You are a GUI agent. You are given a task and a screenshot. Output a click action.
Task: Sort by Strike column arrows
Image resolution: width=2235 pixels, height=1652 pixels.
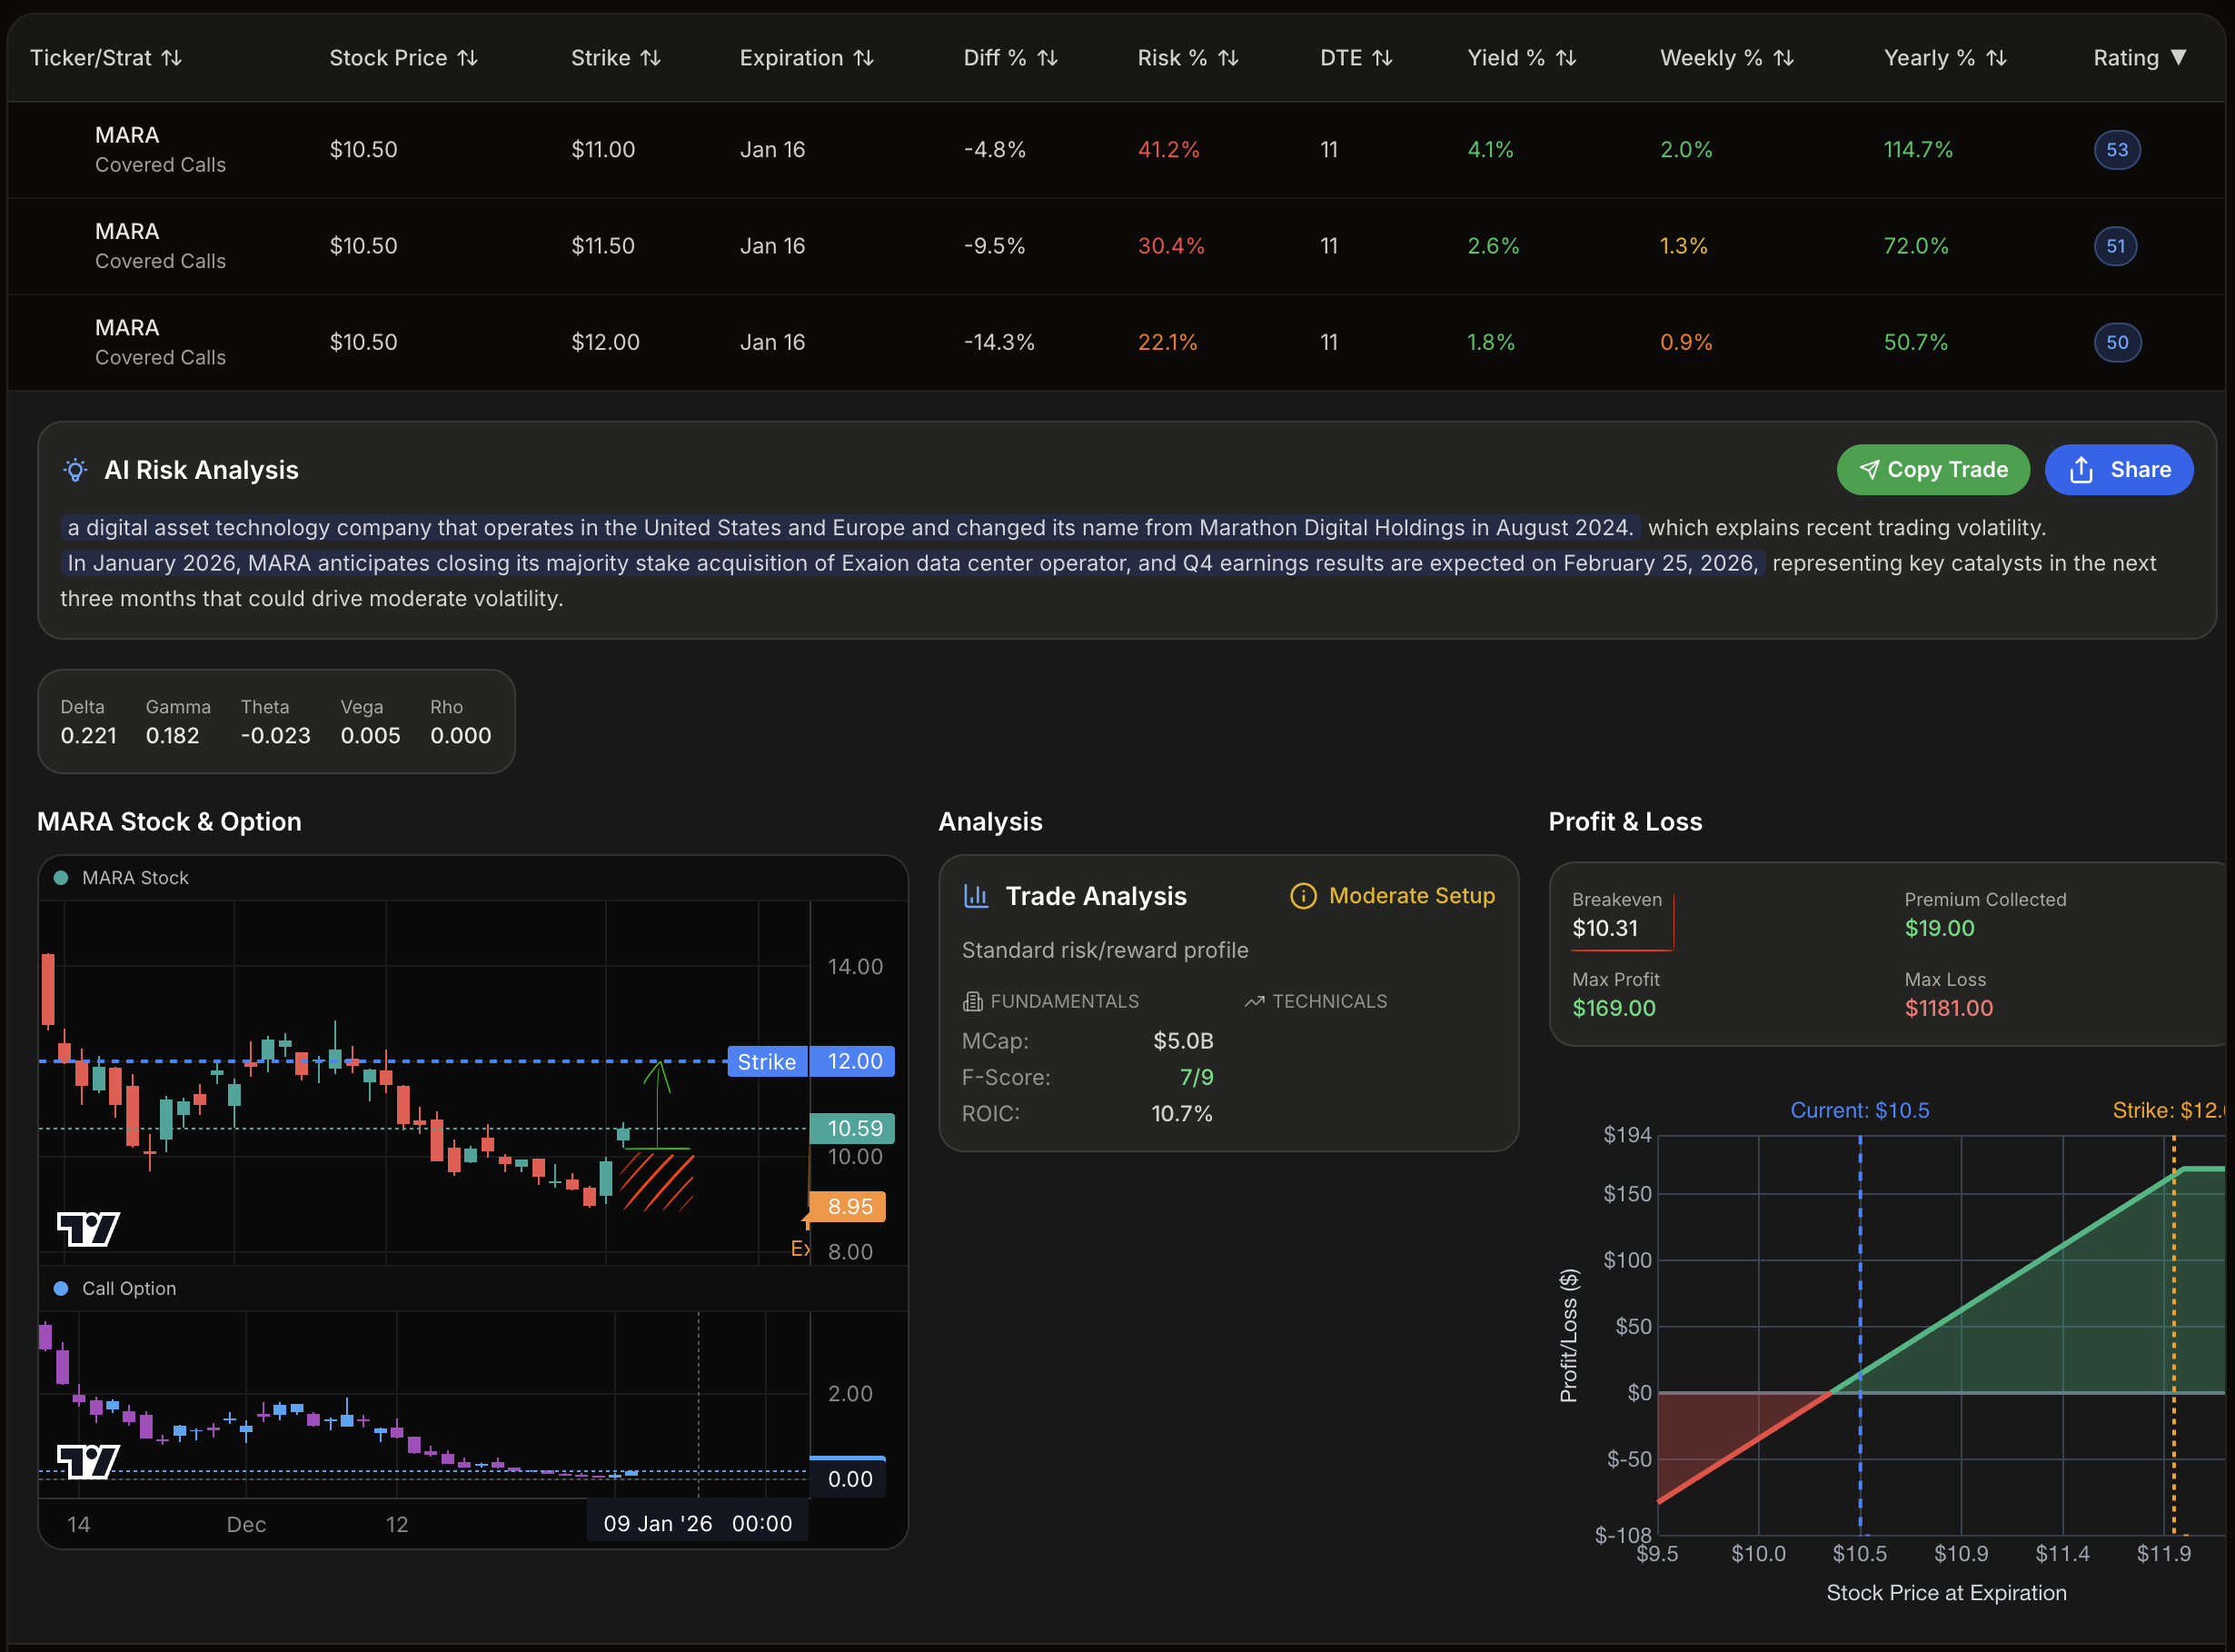[x=651, y=58]
